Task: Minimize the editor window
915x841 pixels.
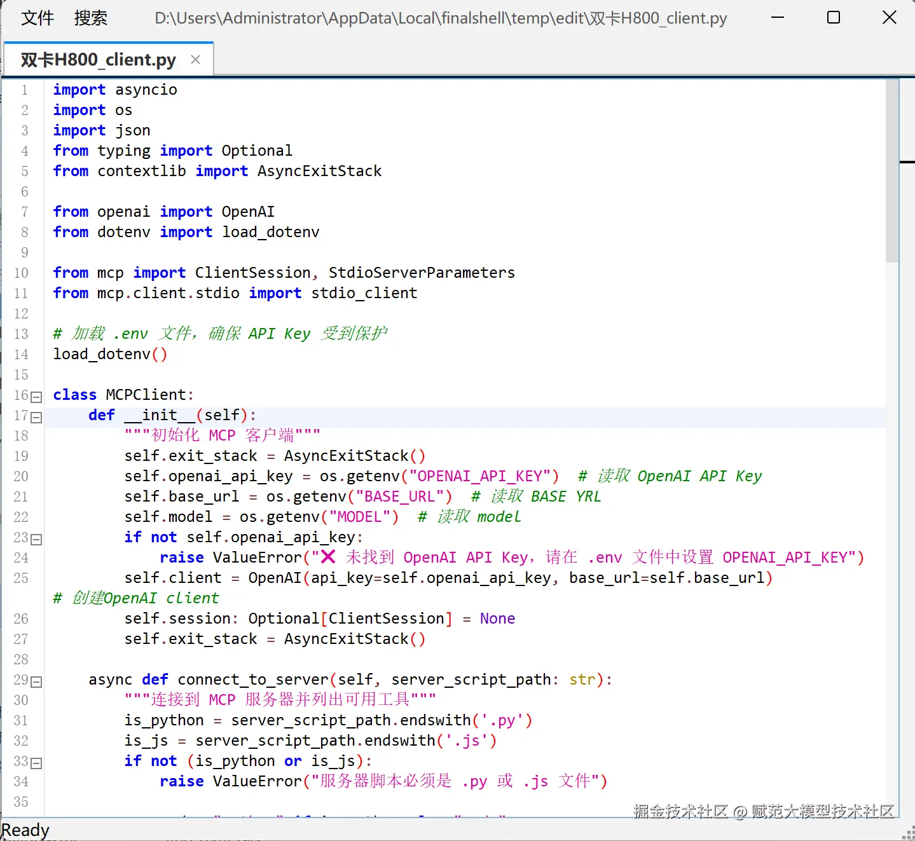Action: click(x=778, y=18)
